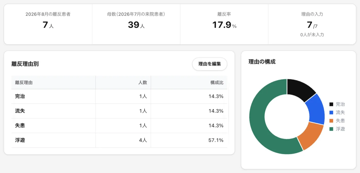Screen dimensions: 360x173
Task: Click the 39人 population value
Action: pyautogui.click(x=136, y=25)
